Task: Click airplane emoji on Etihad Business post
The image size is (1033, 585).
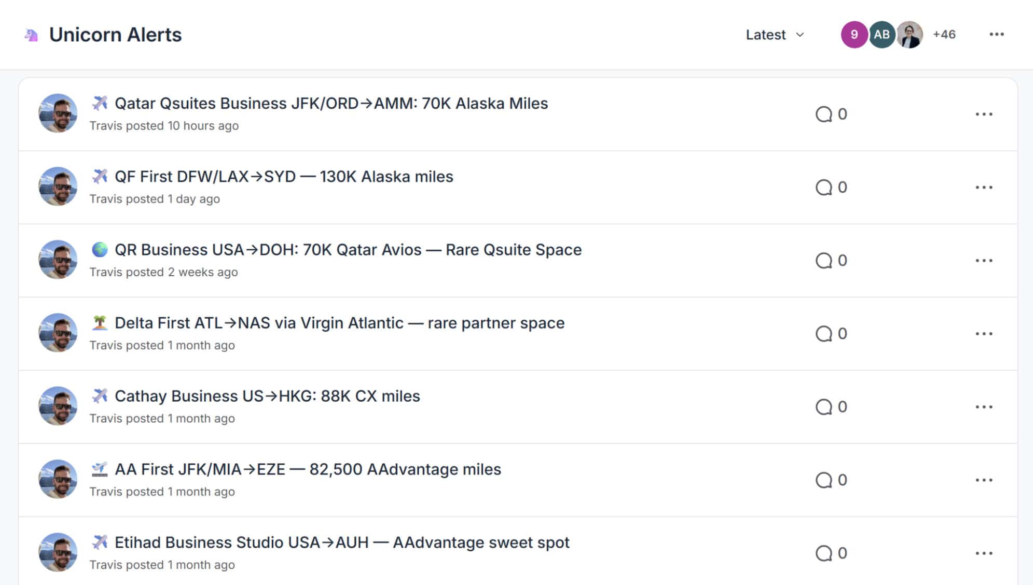Action: (100, 542)
